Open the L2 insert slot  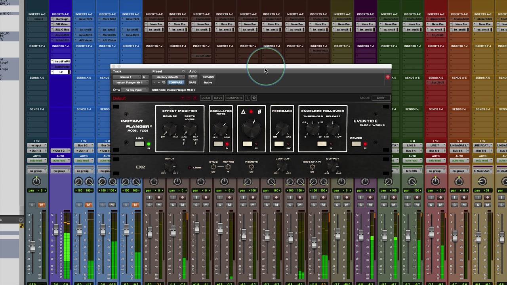(x=60, y=72)
